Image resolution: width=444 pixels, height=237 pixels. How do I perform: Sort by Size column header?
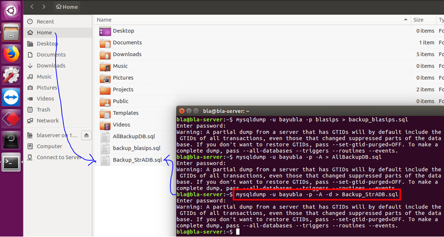418,20
